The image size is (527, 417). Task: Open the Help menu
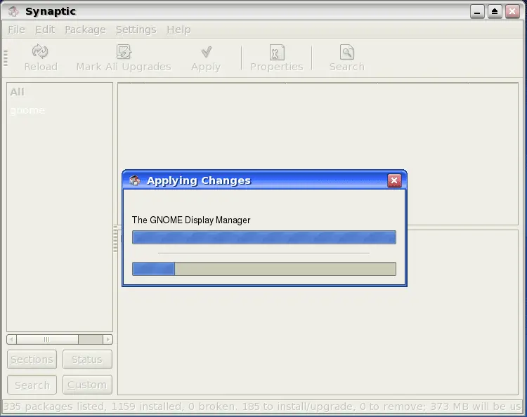[178, 29]
